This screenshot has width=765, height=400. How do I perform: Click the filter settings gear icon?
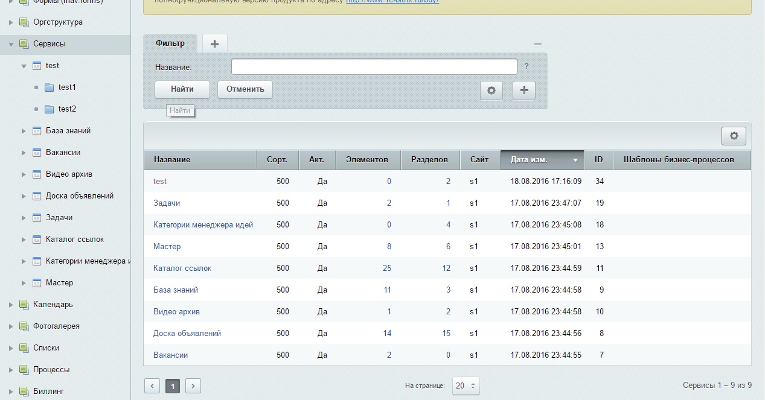coord(491,90)
